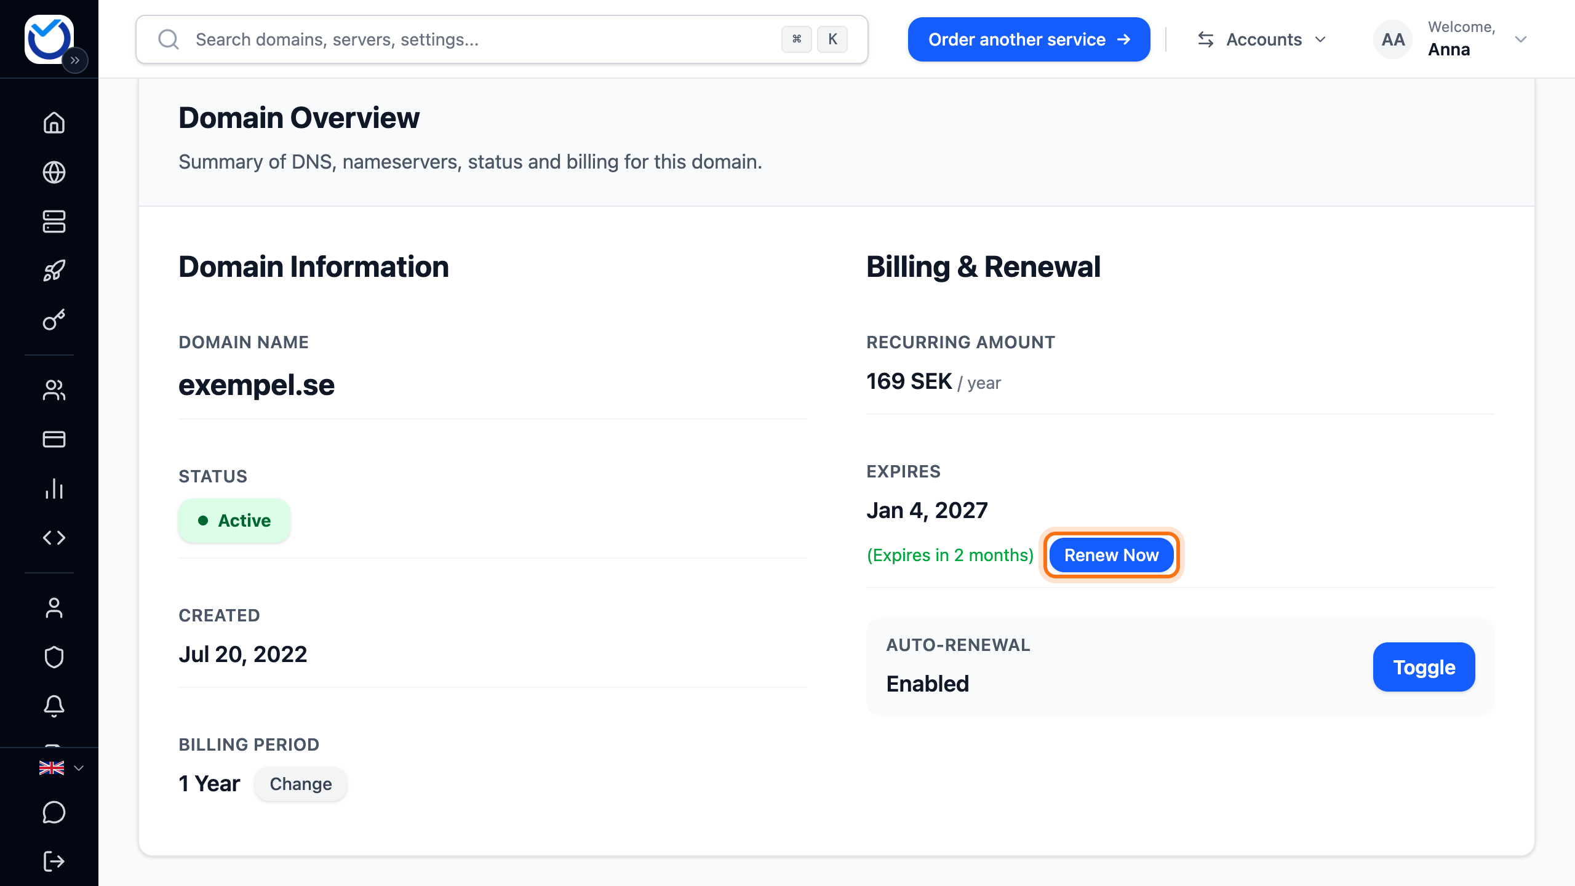Screen dimensions: 1575x886
Task: Click the Jan 4, 2027 expiry date
Action: [927, 511]
